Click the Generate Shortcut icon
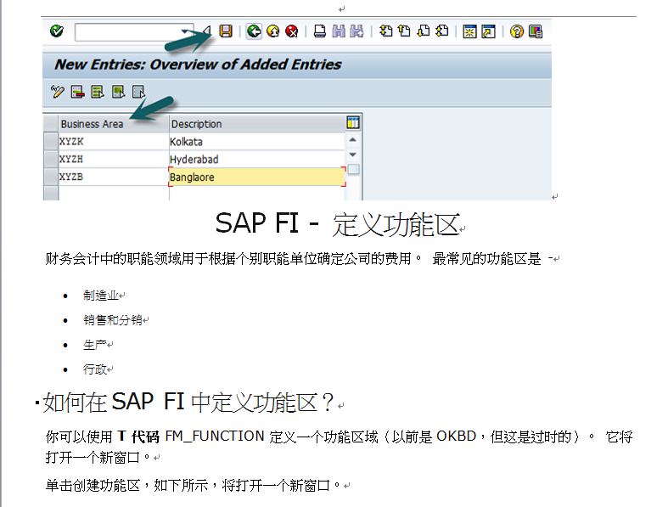The width and height of the screenshot is (668, 507). pos(489,31)
